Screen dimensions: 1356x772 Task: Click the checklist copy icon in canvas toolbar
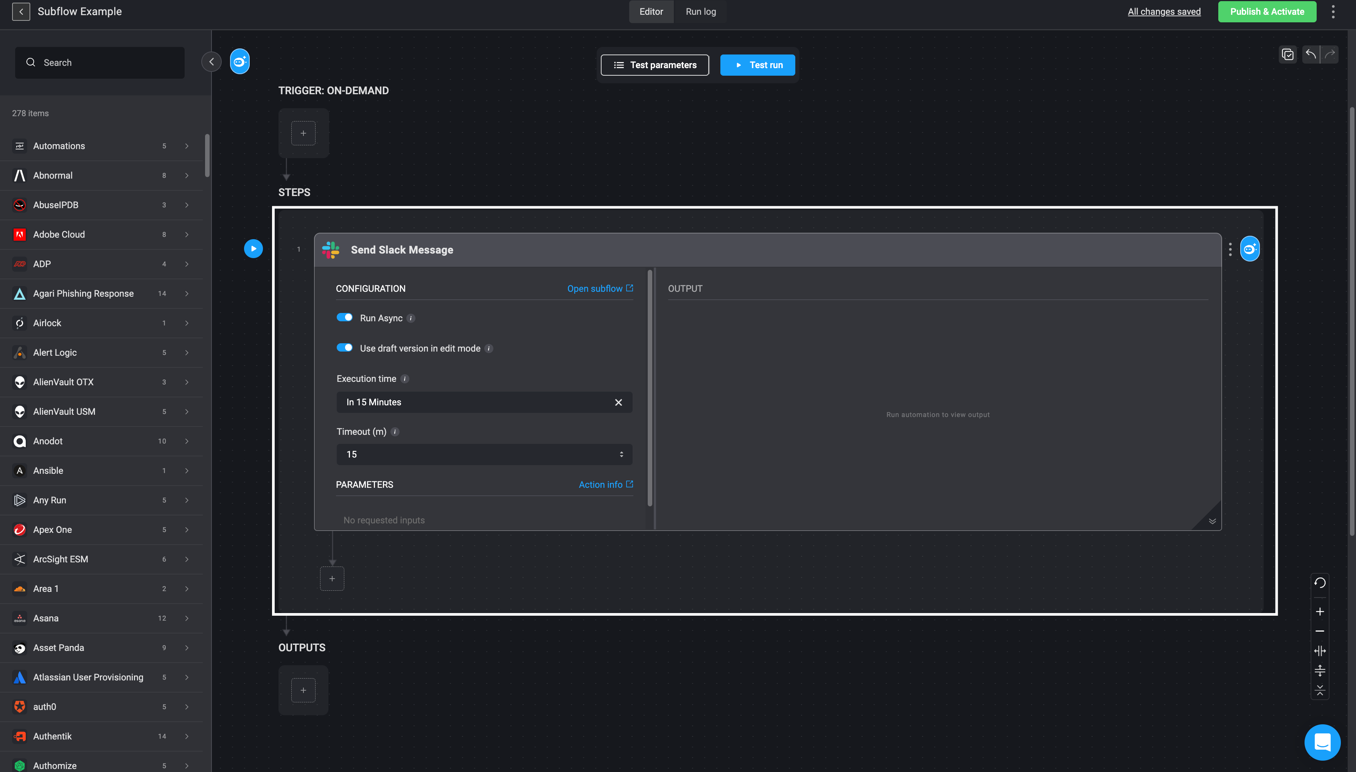[x=1288, y=54]
